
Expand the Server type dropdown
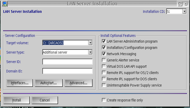(90, 52)
